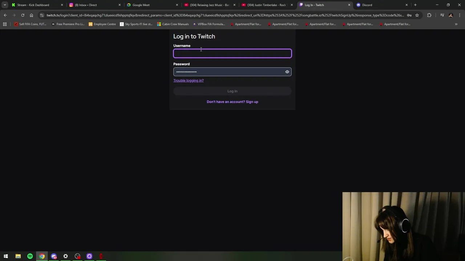Open the Windows Start menu
The image size is (465, 261).
6,256
